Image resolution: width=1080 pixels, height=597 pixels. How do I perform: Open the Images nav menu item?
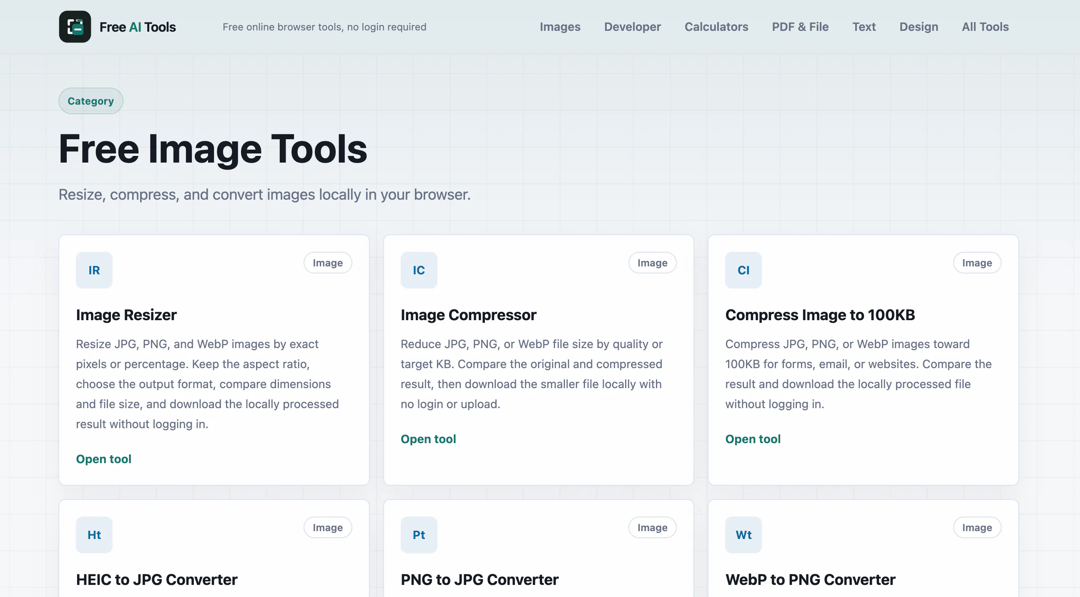pos(560,27)
